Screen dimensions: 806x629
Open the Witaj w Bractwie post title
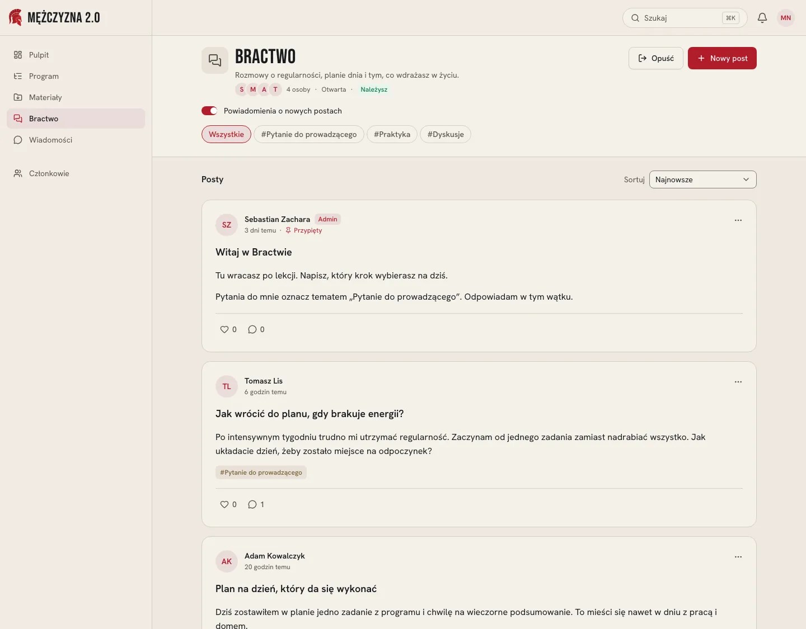coord(254,252)
